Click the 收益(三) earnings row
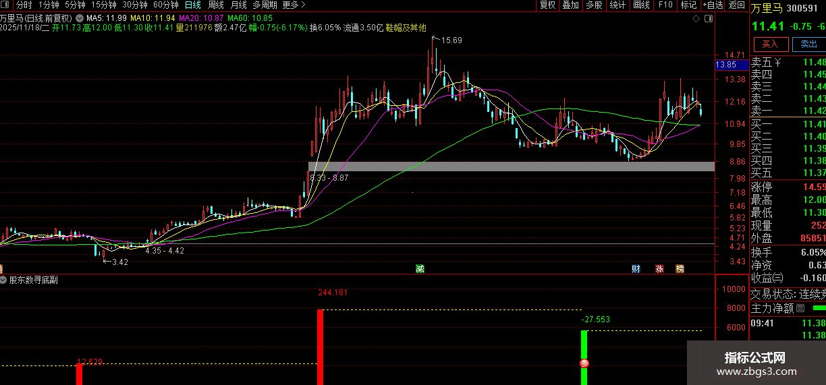The height and width of the screenshot is (385, 826). click(x=788, y=277)
